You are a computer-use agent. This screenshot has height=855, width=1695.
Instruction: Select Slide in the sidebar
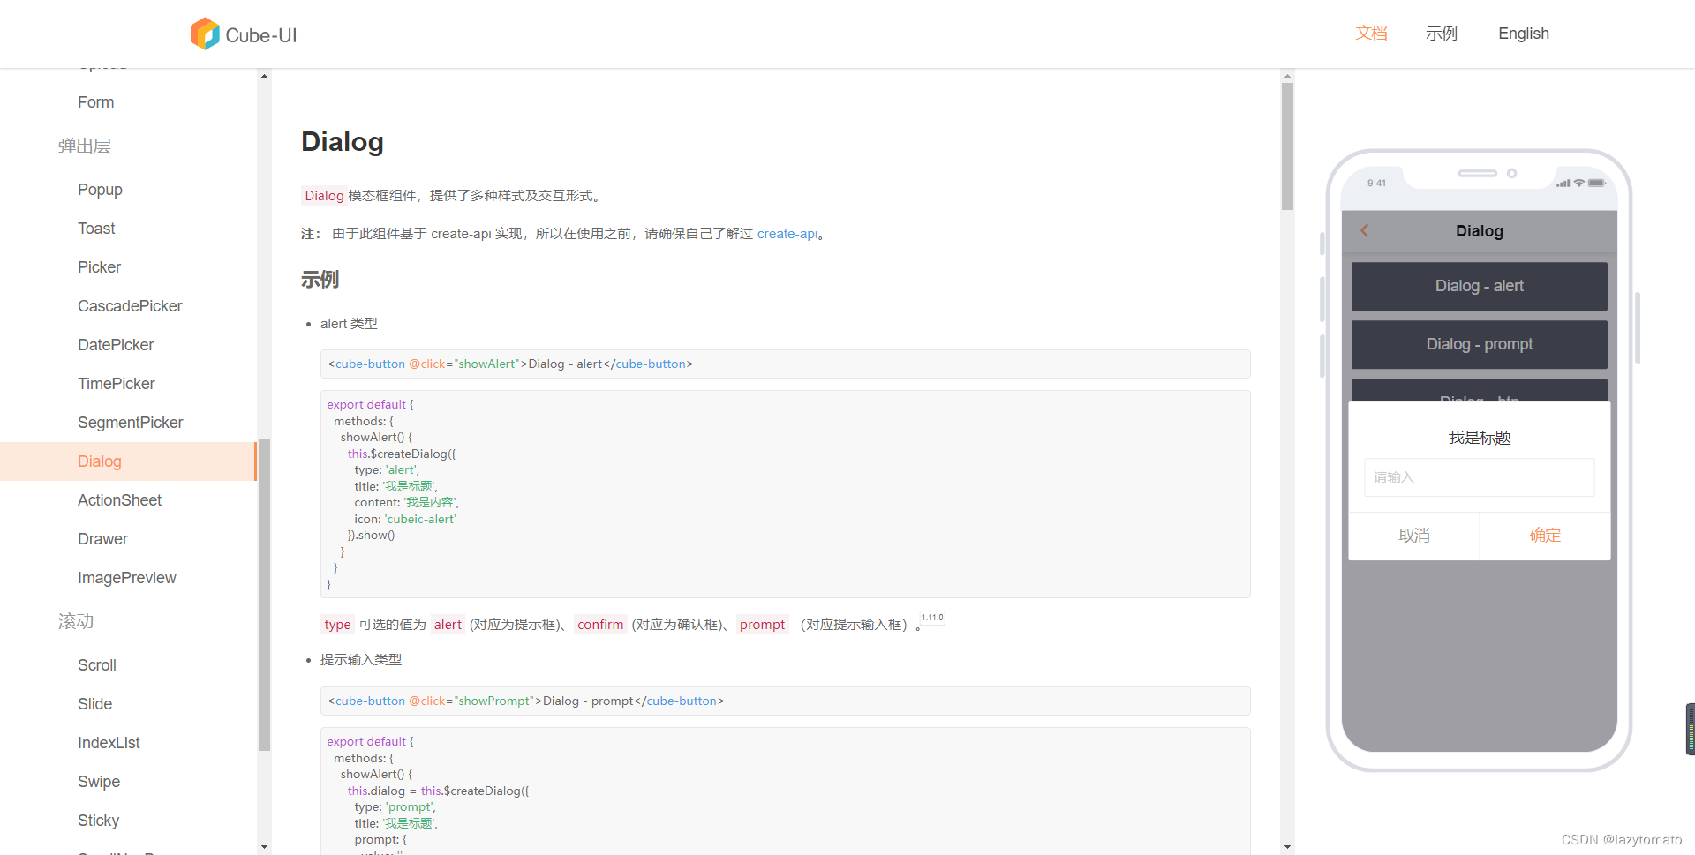point(94,704)
